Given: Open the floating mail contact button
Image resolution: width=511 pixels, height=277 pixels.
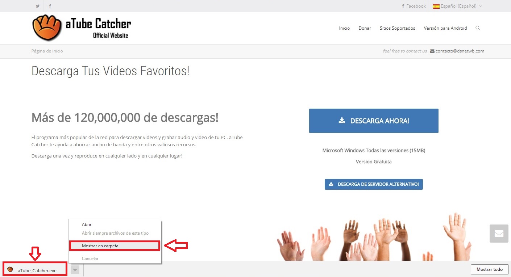Looking at the screenshot, I should (x=499, y=234).
